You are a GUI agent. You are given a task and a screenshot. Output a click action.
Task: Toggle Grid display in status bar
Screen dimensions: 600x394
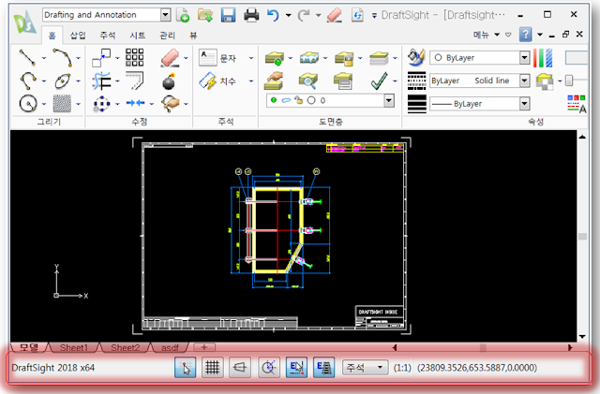pos(213,368)
